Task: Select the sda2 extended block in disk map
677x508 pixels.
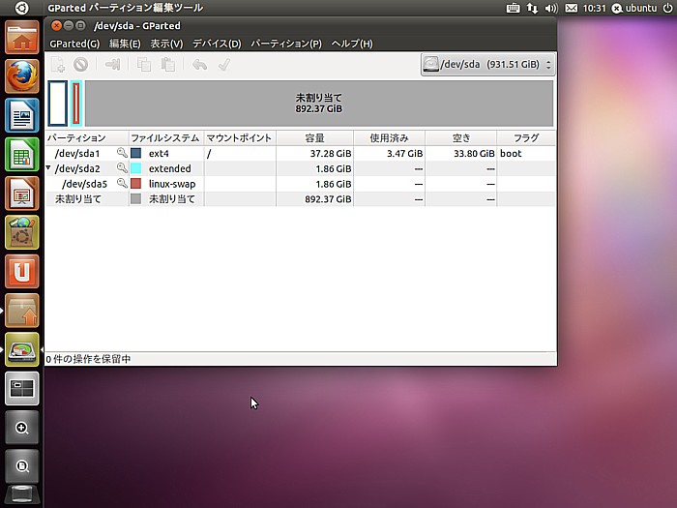Action: point(76,104)
